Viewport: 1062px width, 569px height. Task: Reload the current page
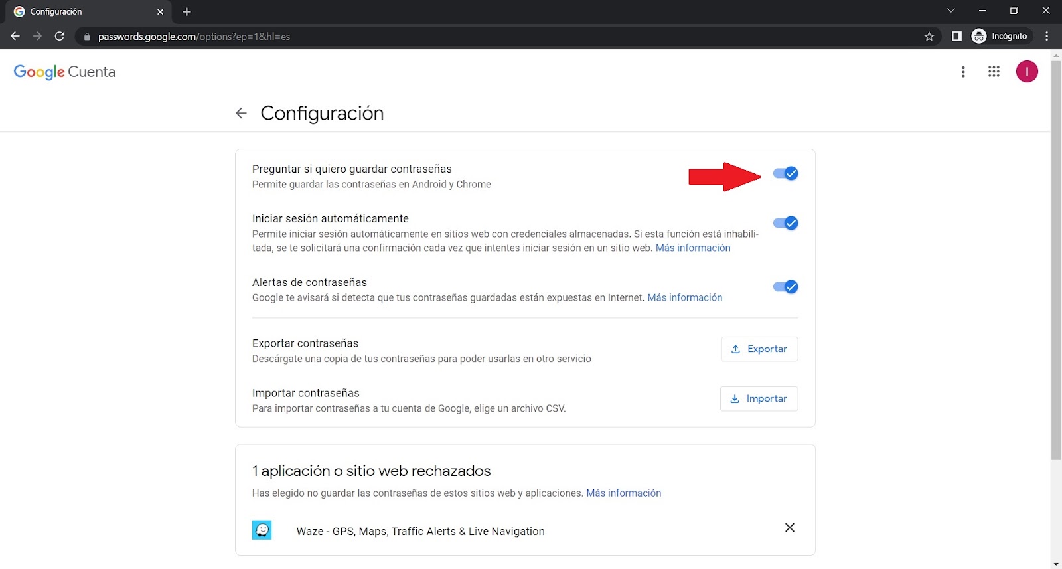[60, 36]
